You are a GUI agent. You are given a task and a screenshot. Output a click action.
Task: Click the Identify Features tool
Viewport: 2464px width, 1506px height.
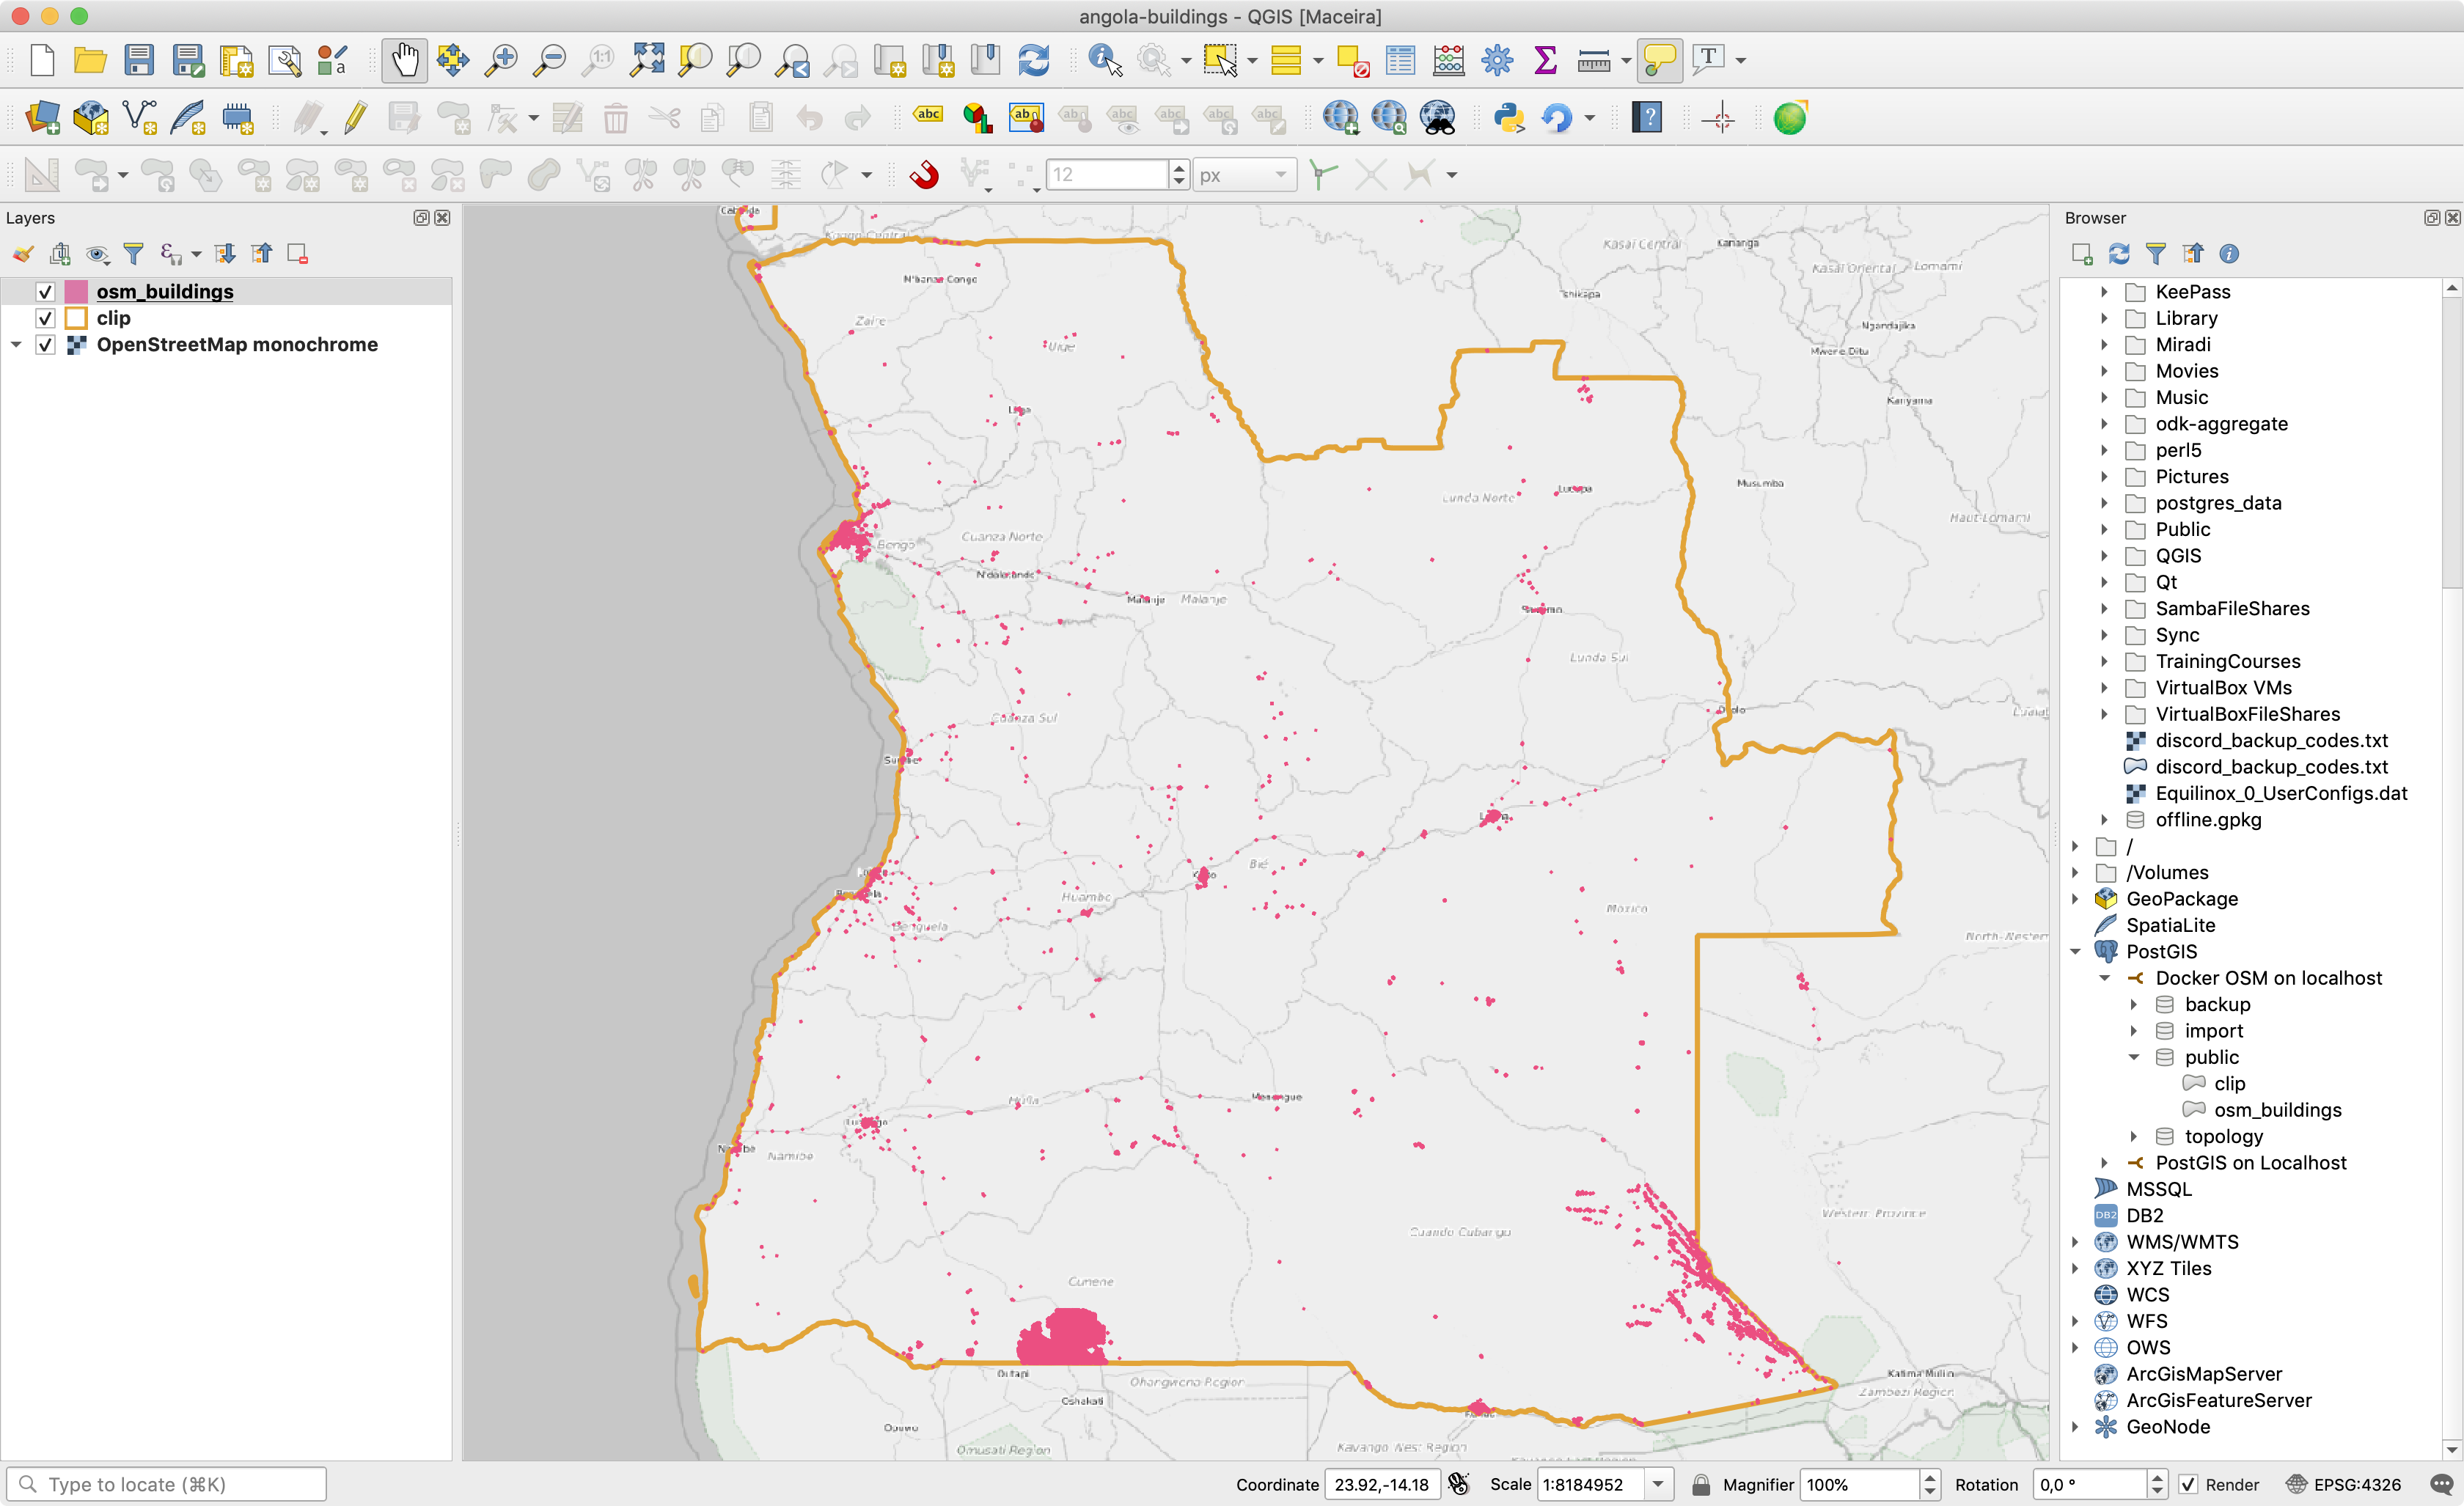1104,60
